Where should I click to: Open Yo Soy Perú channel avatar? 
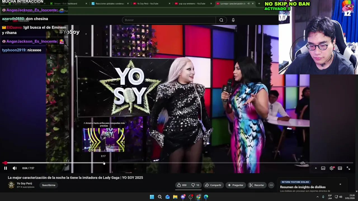[x=11, y=185]
